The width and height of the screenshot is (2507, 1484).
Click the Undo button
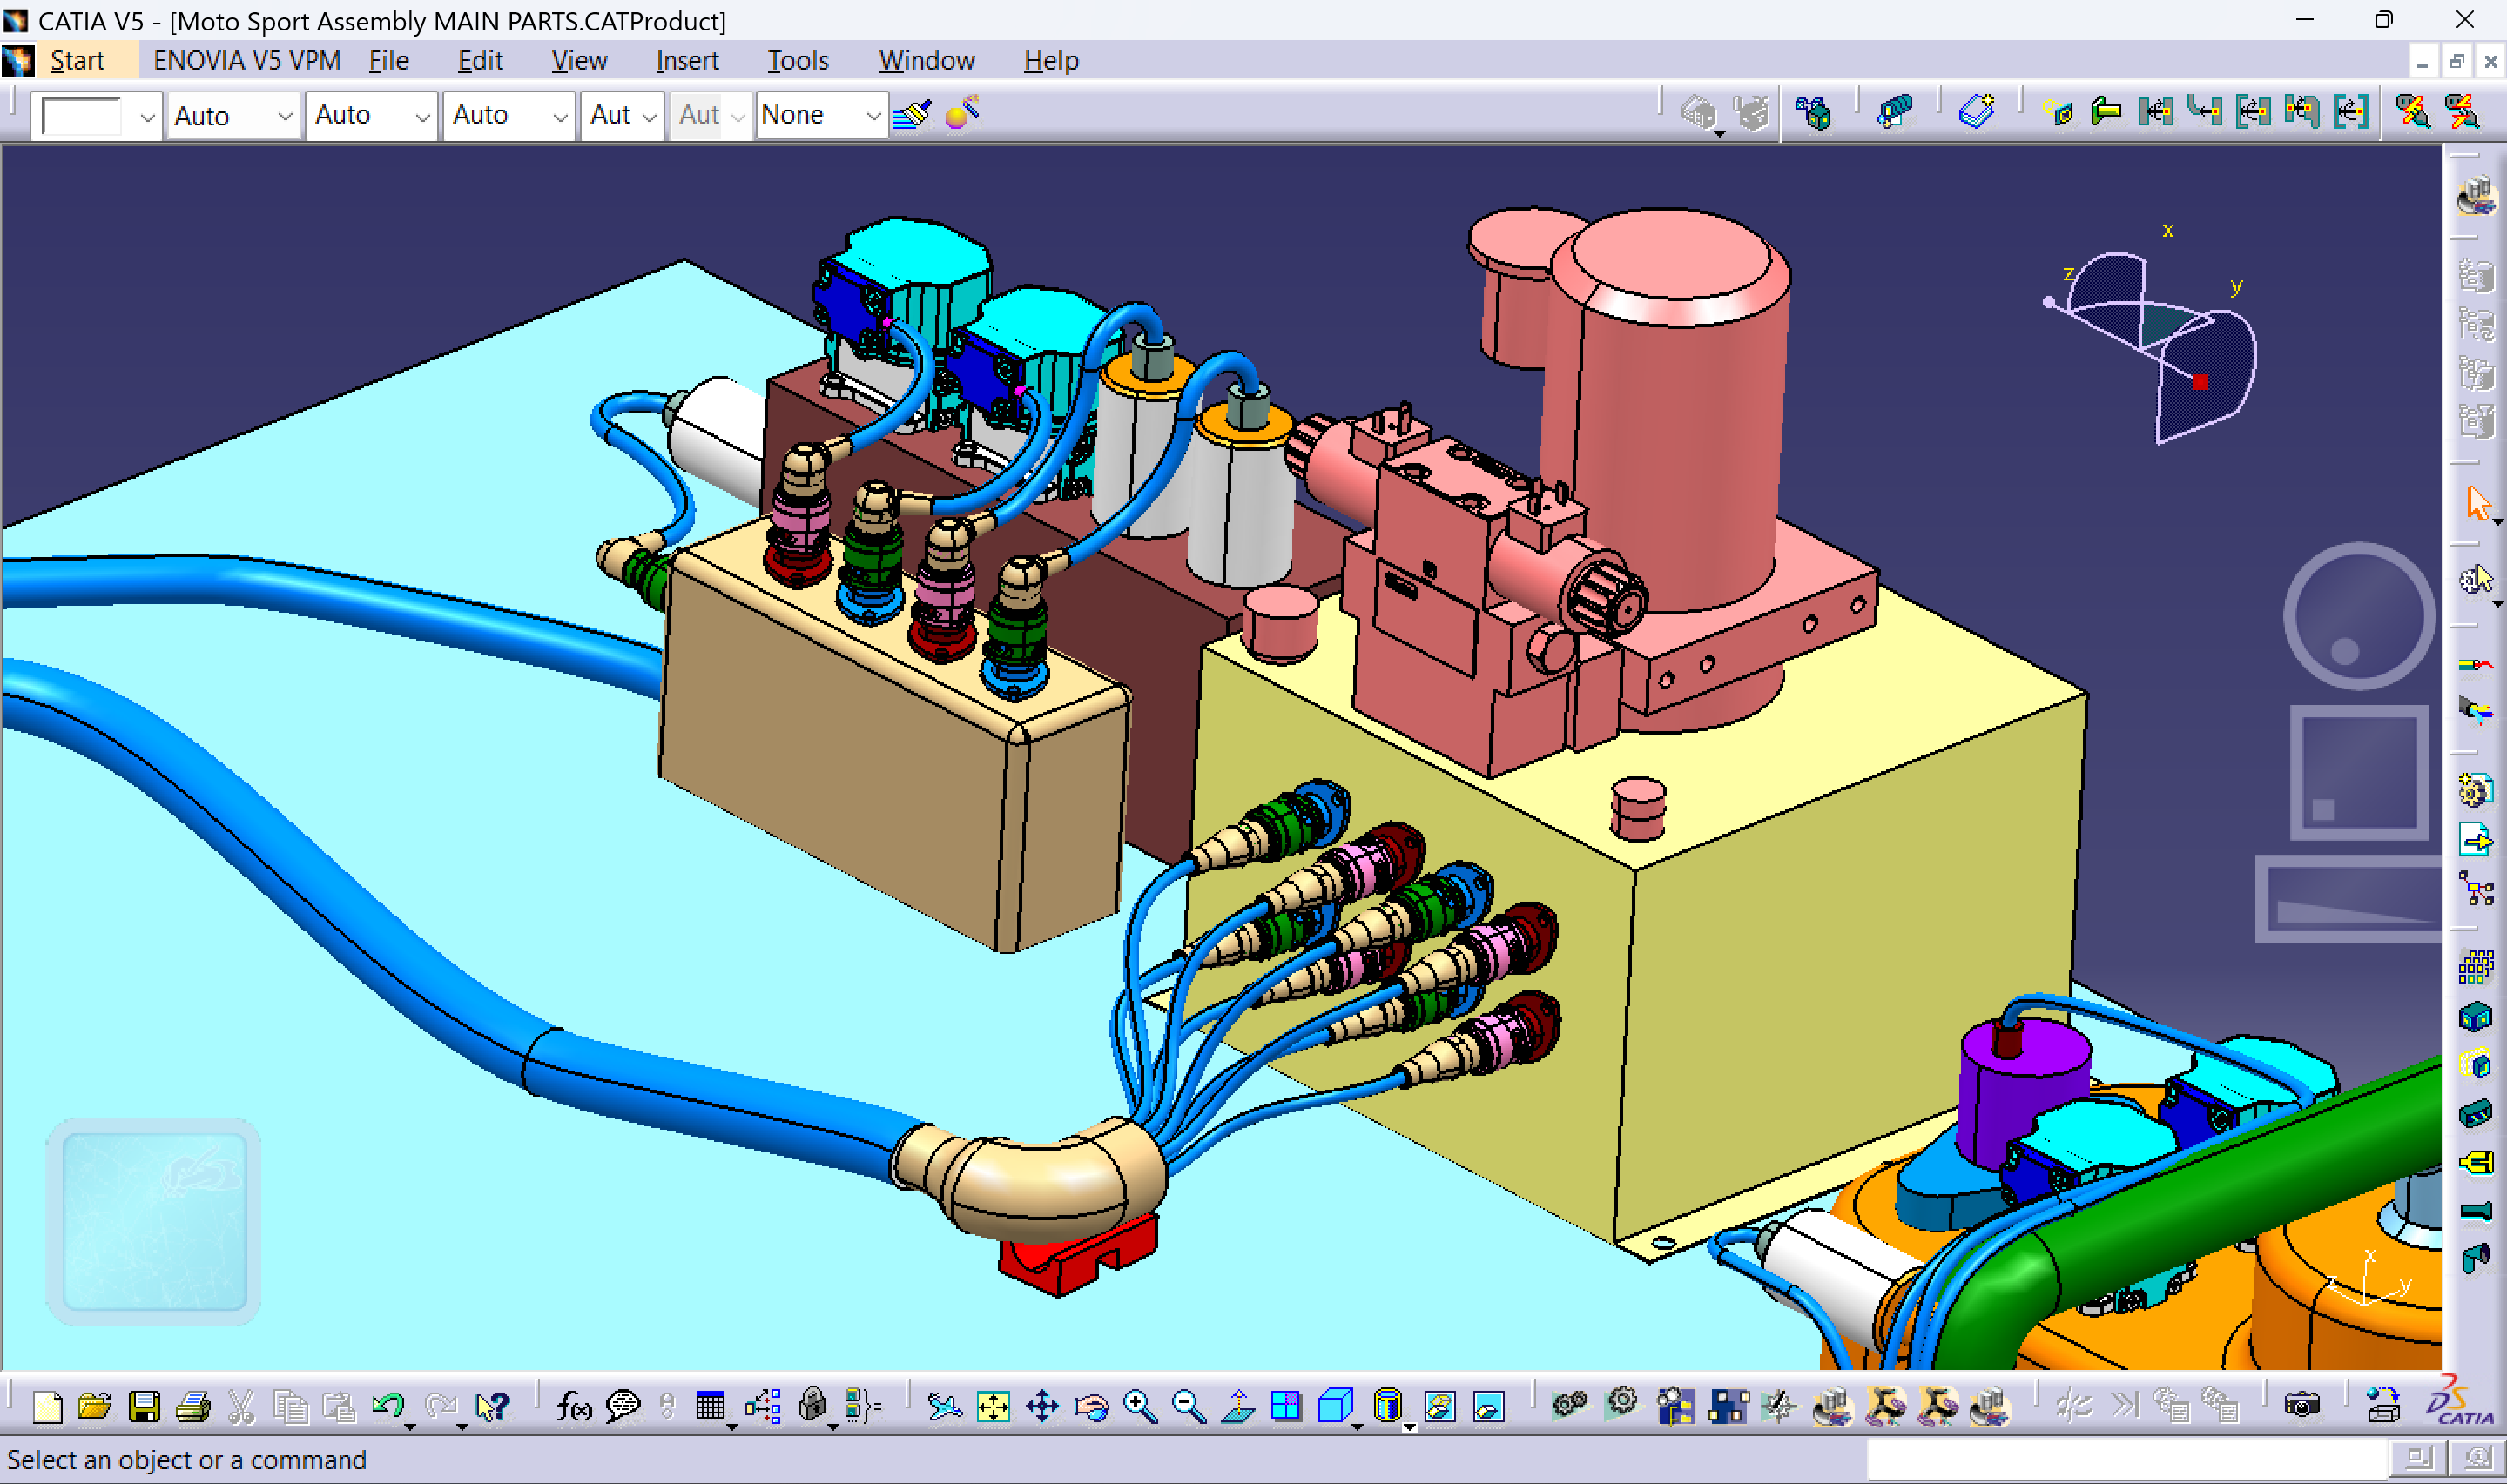click(x=388, y=1404)
